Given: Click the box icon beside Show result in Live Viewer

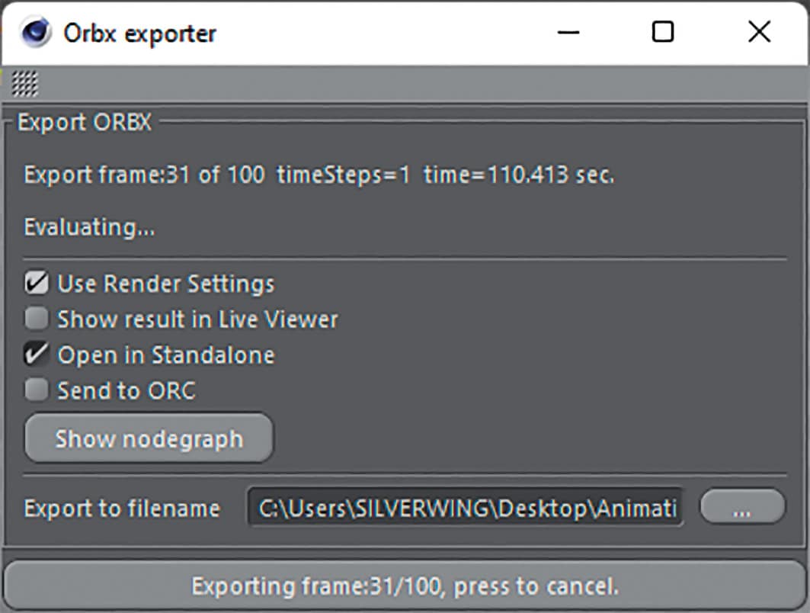Looking at the screenshot, I should [x=35, y=319].
